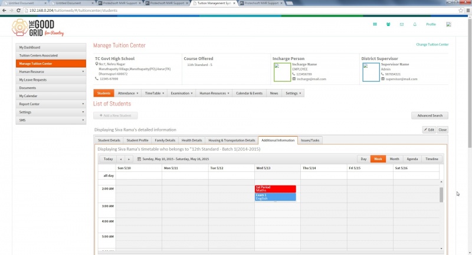Expand the Attendance dropdown menu

128,93
